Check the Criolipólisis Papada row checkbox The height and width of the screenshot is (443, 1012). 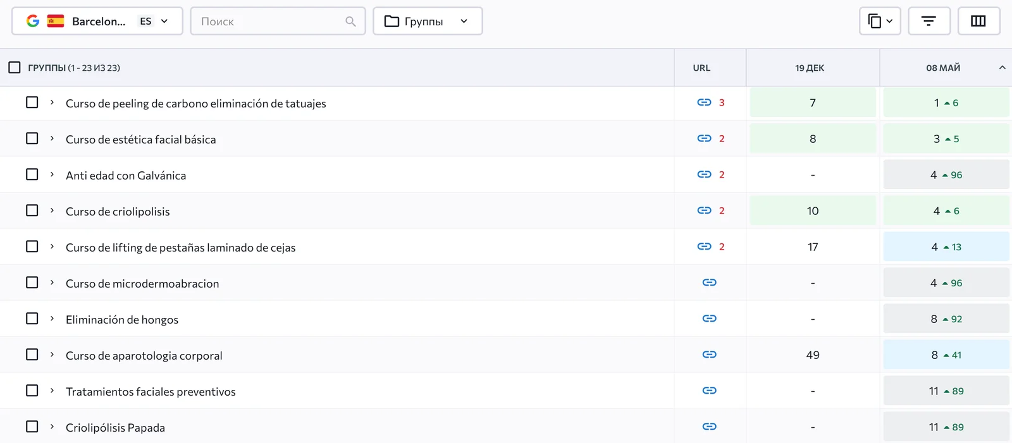tap(32, 427)
